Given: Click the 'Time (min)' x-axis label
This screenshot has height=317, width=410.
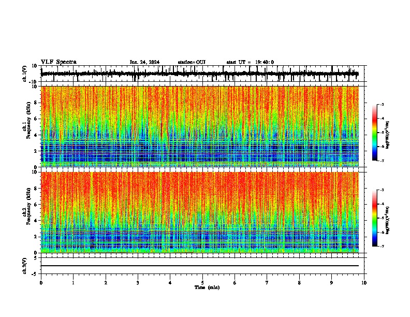Looking at the screenshot, I should pos(207,287).
